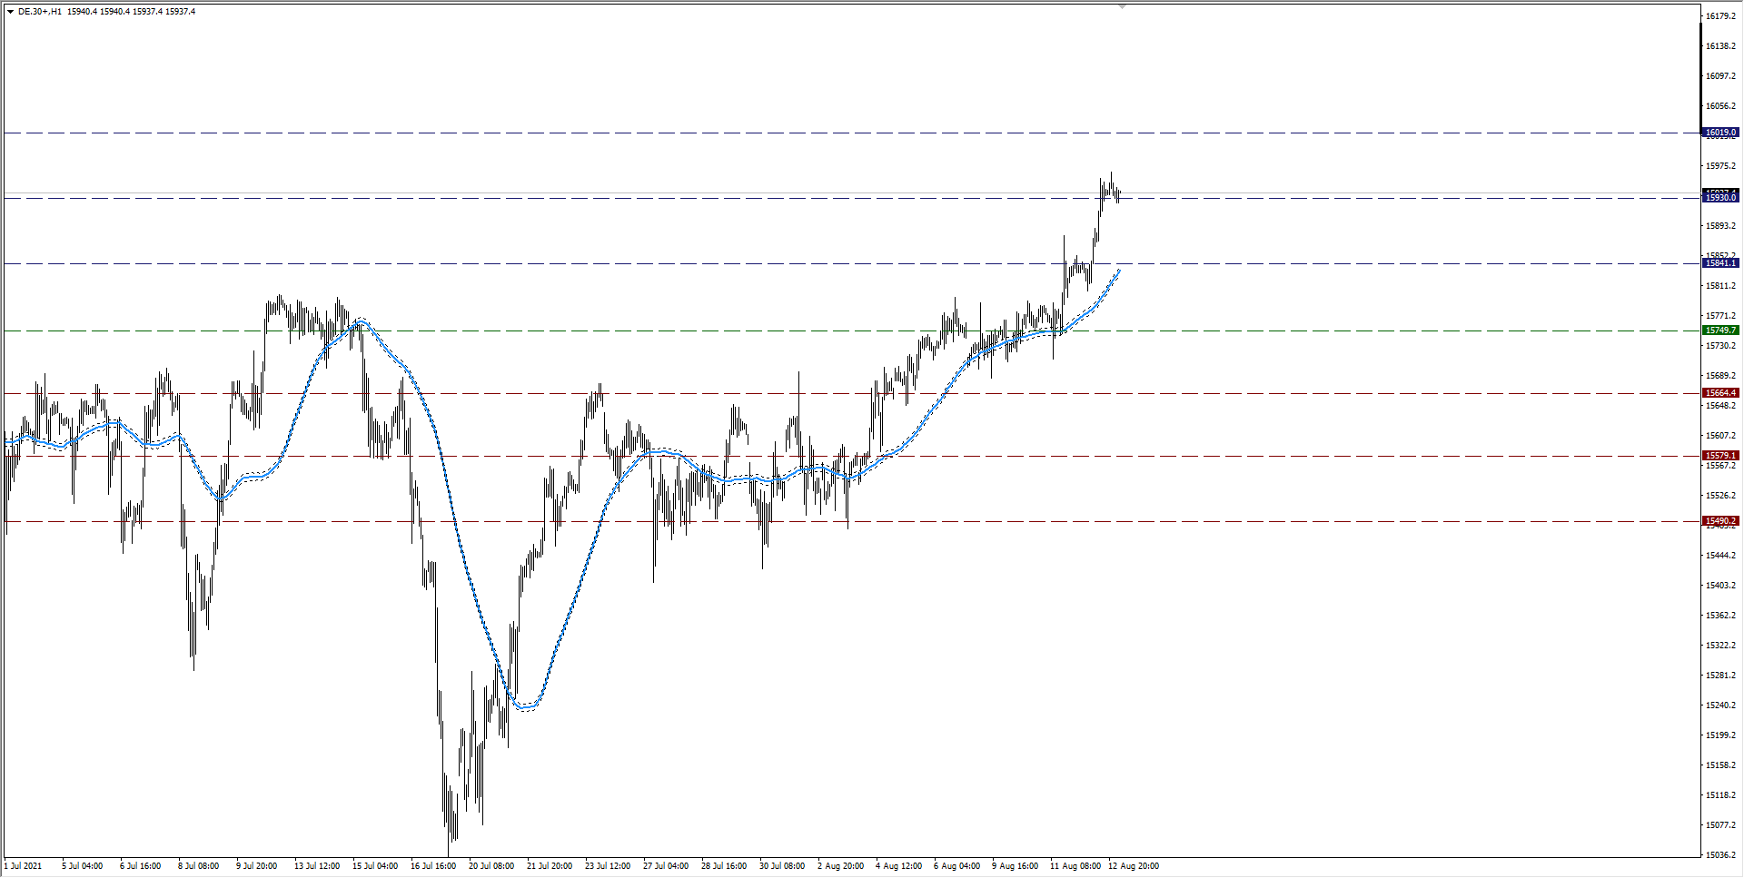Viewport: 1744px width, 878px height.
Task: Click the 9 Aug 16:00 time axis label
Action: [x=1015, y=866]
